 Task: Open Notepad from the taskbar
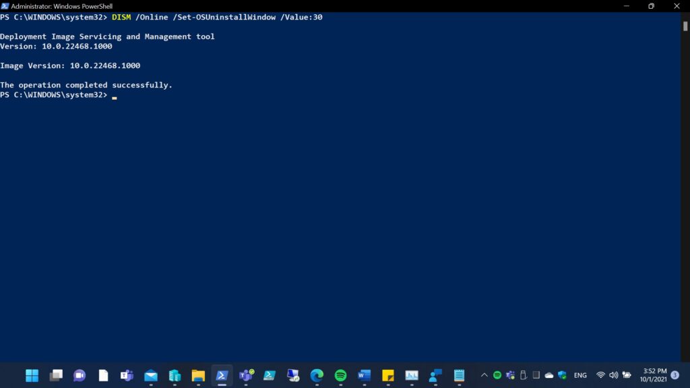click(459, 375)
